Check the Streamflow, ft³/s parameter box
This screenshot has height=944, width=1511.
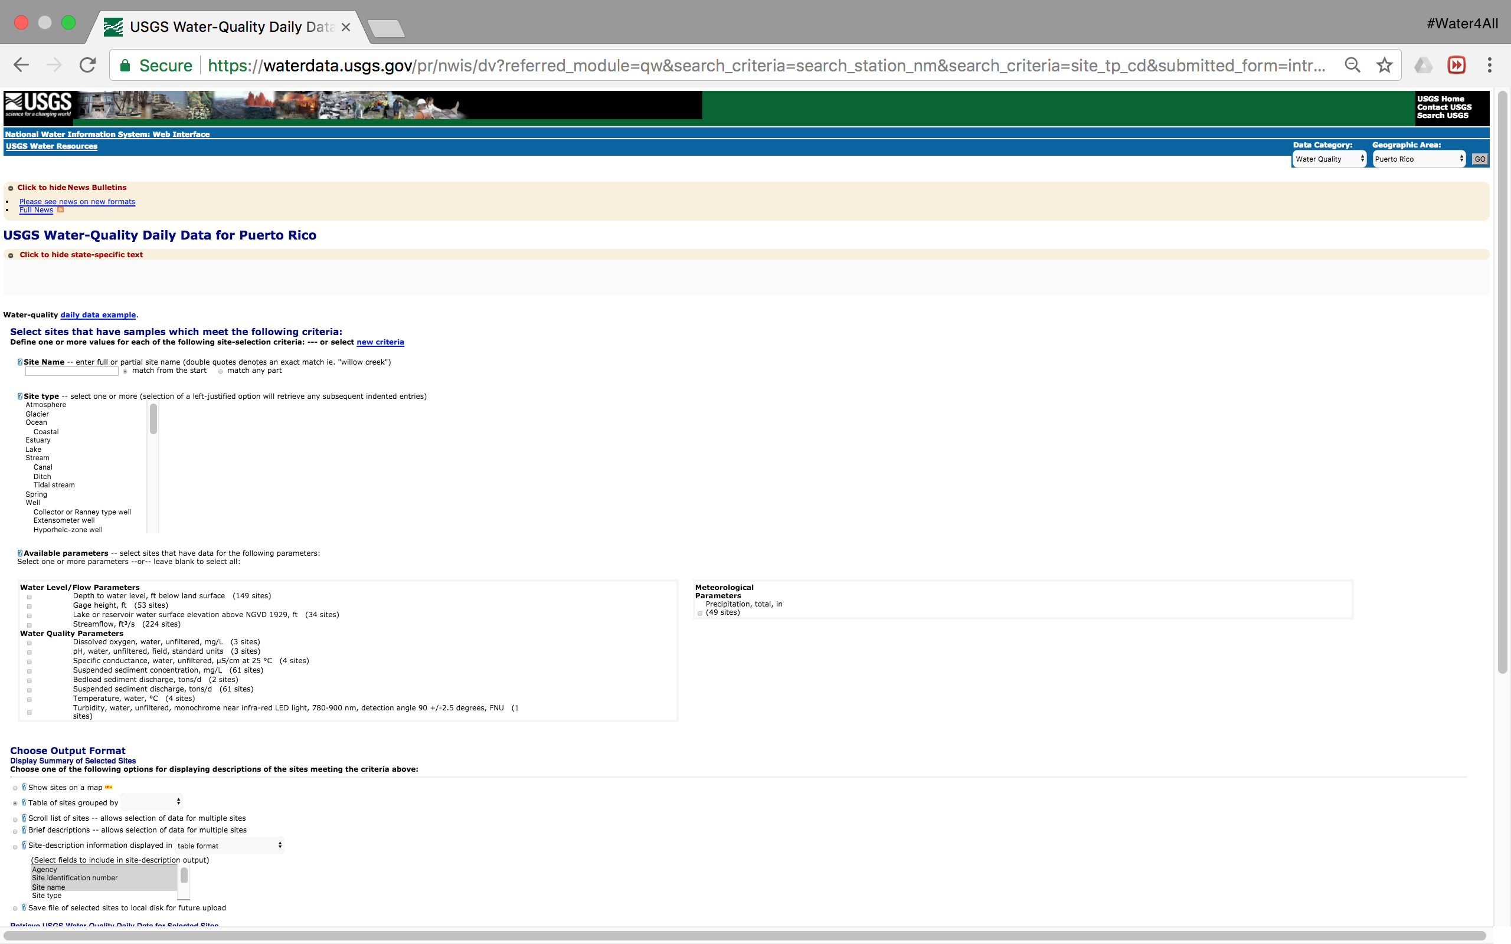[x=30, y=625]
